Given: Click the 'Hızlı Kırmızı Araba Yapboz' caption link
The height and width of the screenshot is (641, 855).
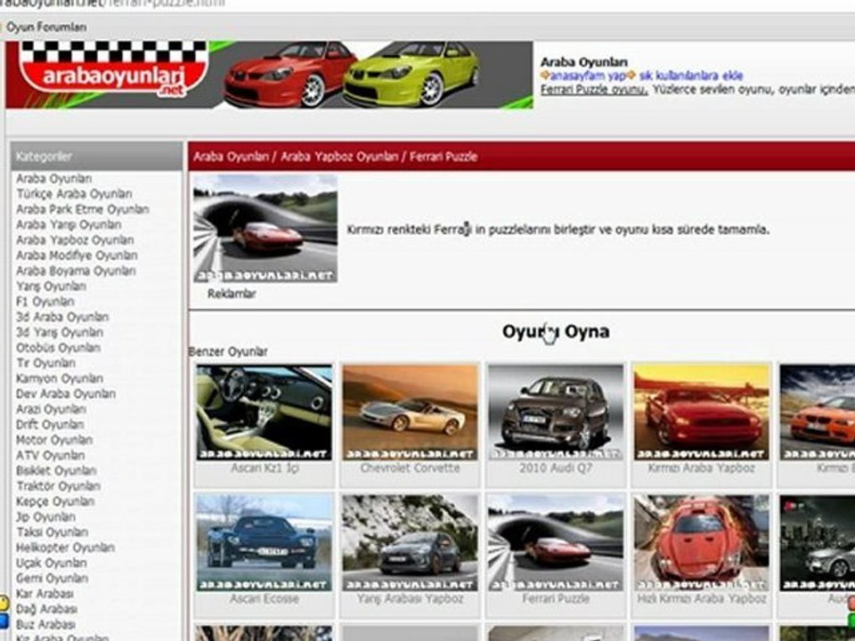Looking at the screenshot, I should click(x=701, y=599).
